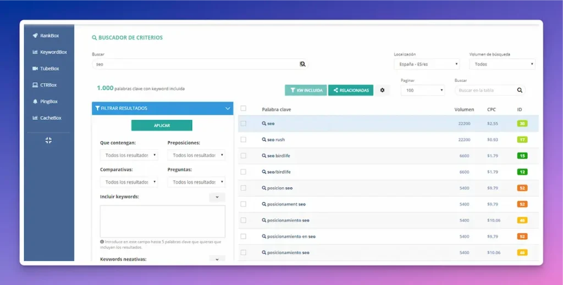Check the box for 'posicion seo'
Viewport: 563px width, 285px height.
[243, 188]
